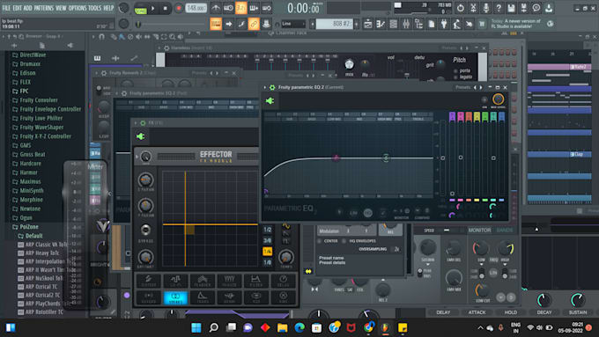Select the Filter effect in Effector
This screenshot has height=337, width=599.
pos(256,282)
